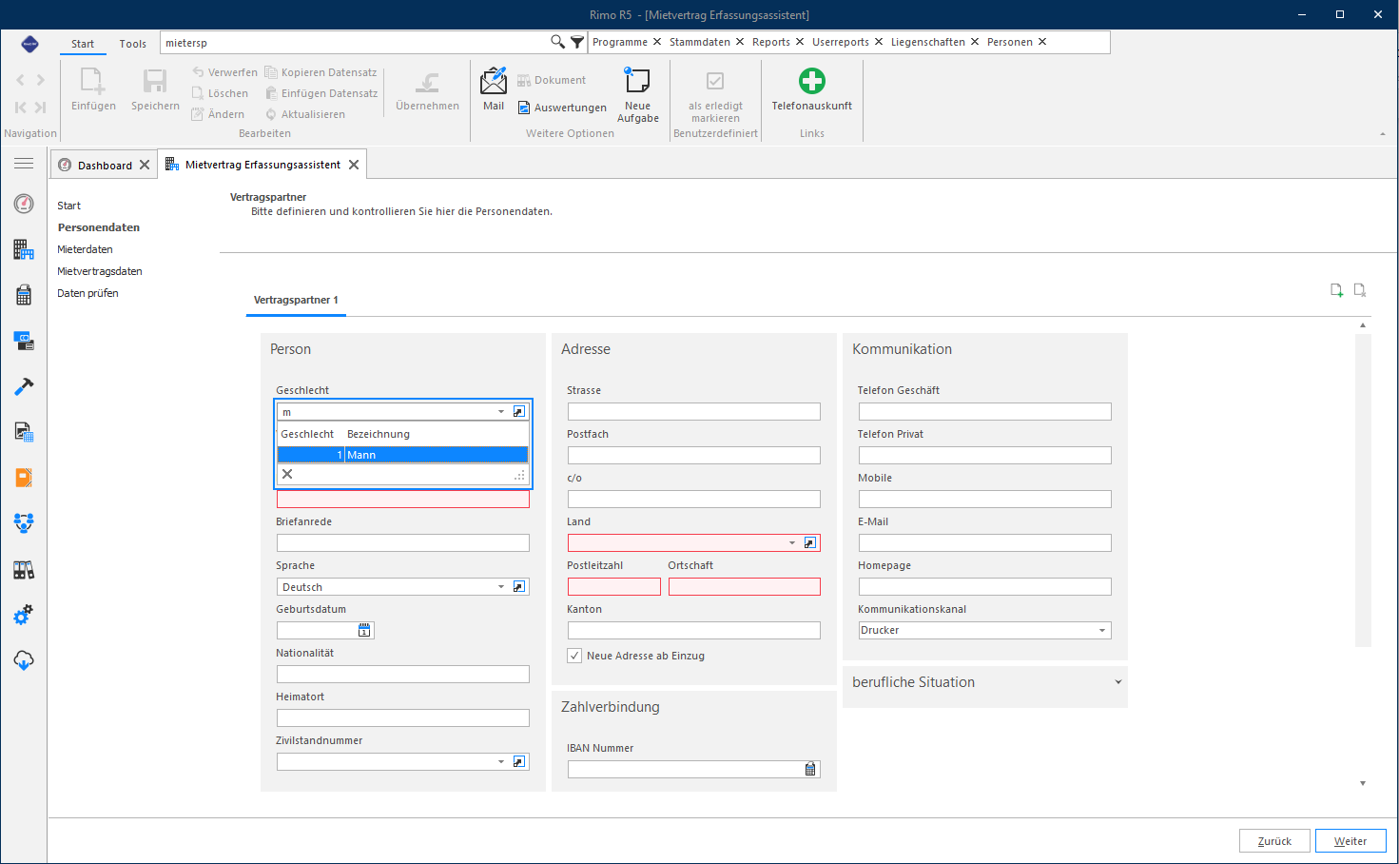Click the Mail icon in the ribbon

tap(494, 88)
